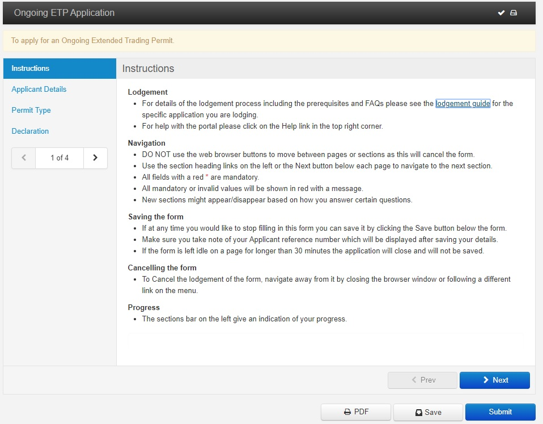Image resolution: width=543 pixels, height=424 pixels.
Task: Click the yellow banner about Extended Trading Permit
Action: (269, 41)
